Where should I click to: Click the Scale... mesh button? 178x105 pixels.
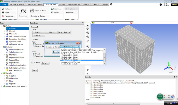[x=38, y=32]
